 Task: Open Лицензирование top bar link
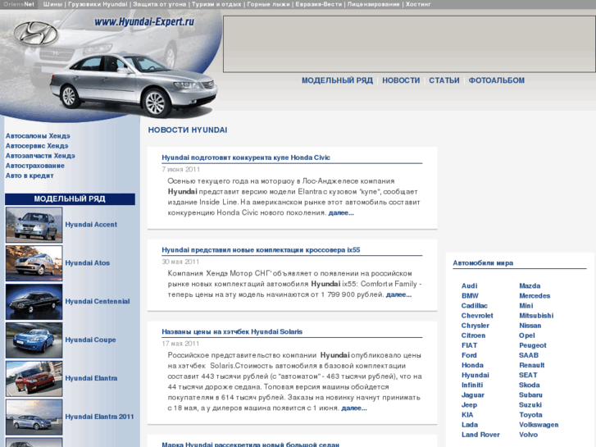(x=373, y=4)
